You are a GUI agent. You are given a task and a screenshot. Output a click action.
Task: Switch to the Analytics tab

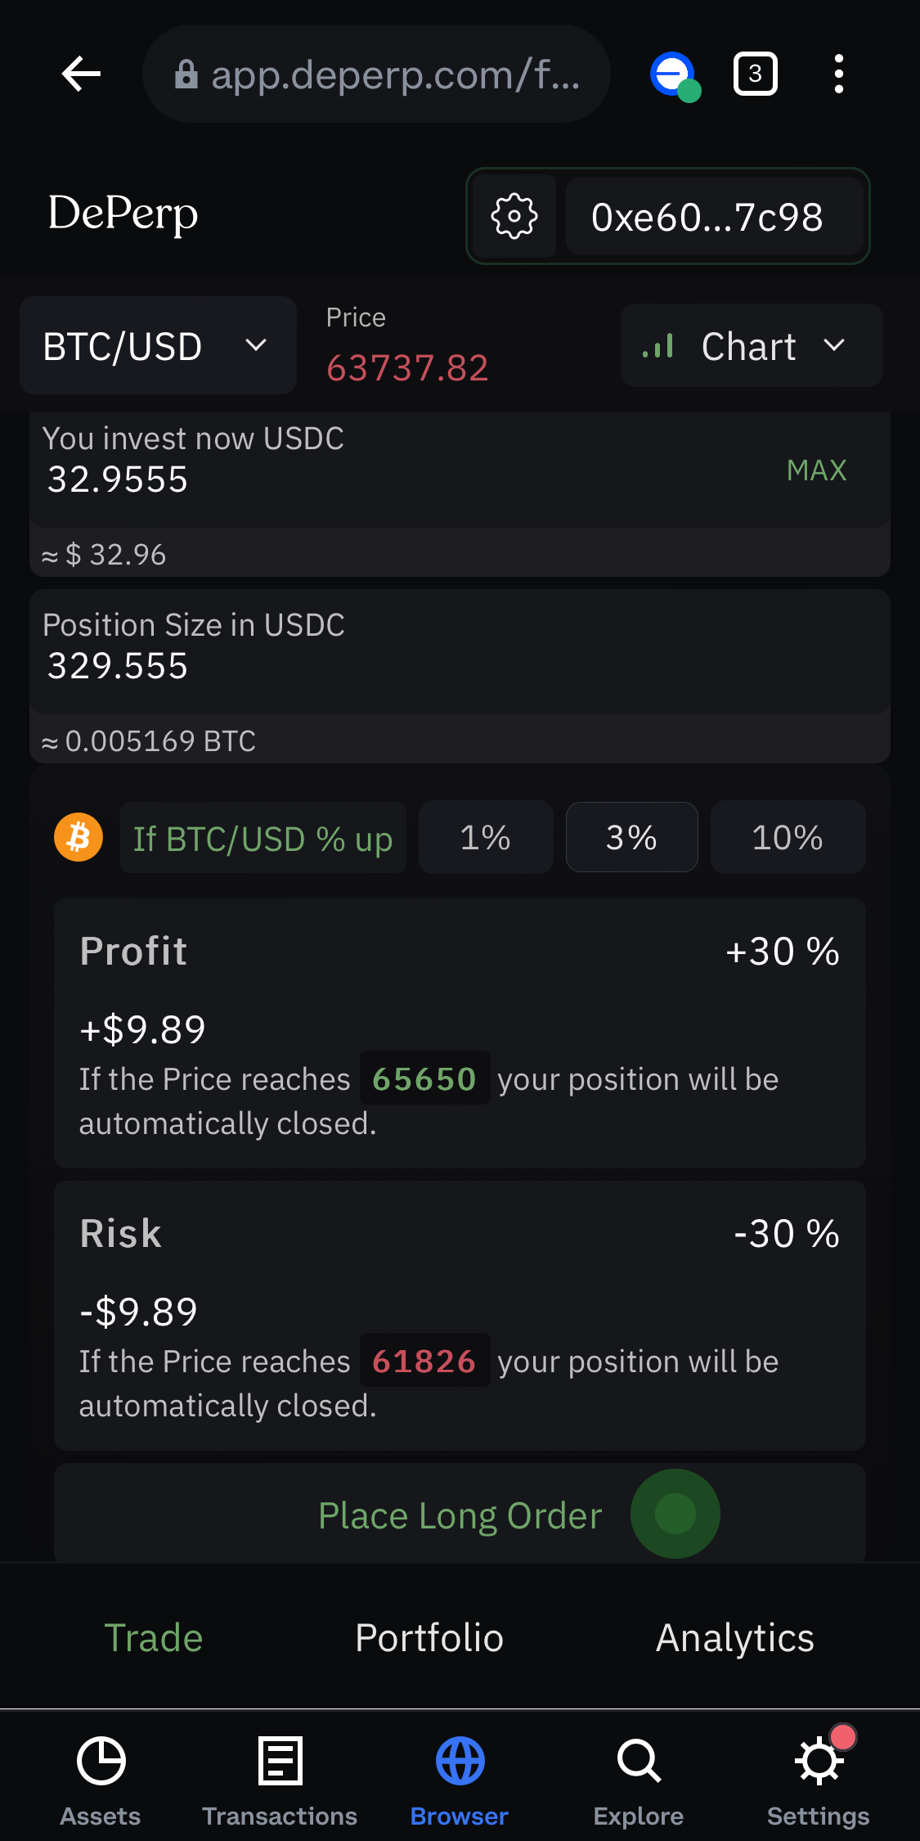pyautogui.click(x=734, y=1637)
